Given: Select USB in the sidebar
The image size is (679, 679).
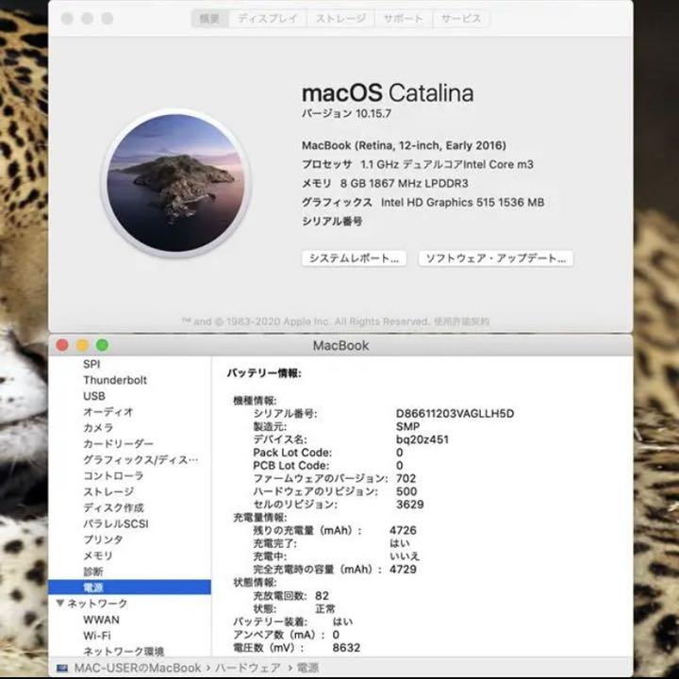Looking at the screenshot, I should point(94,396).
